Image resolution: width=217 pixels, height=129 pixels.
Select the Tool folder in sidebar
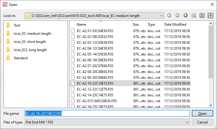click(x=17, y=25)
